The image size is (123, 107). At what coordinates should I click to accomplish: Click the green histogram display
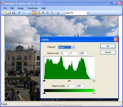tap(69, 68)
